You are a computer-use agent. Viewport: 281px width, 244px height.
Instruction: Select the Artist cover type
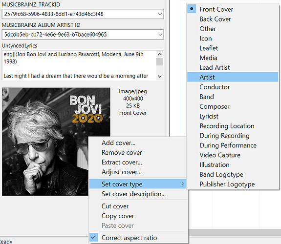pos(233,77)
